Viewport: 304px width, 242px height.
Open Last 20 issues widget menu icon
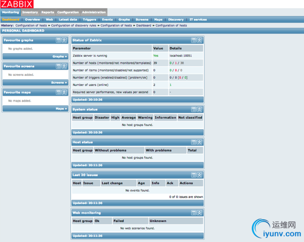[194, 175]
